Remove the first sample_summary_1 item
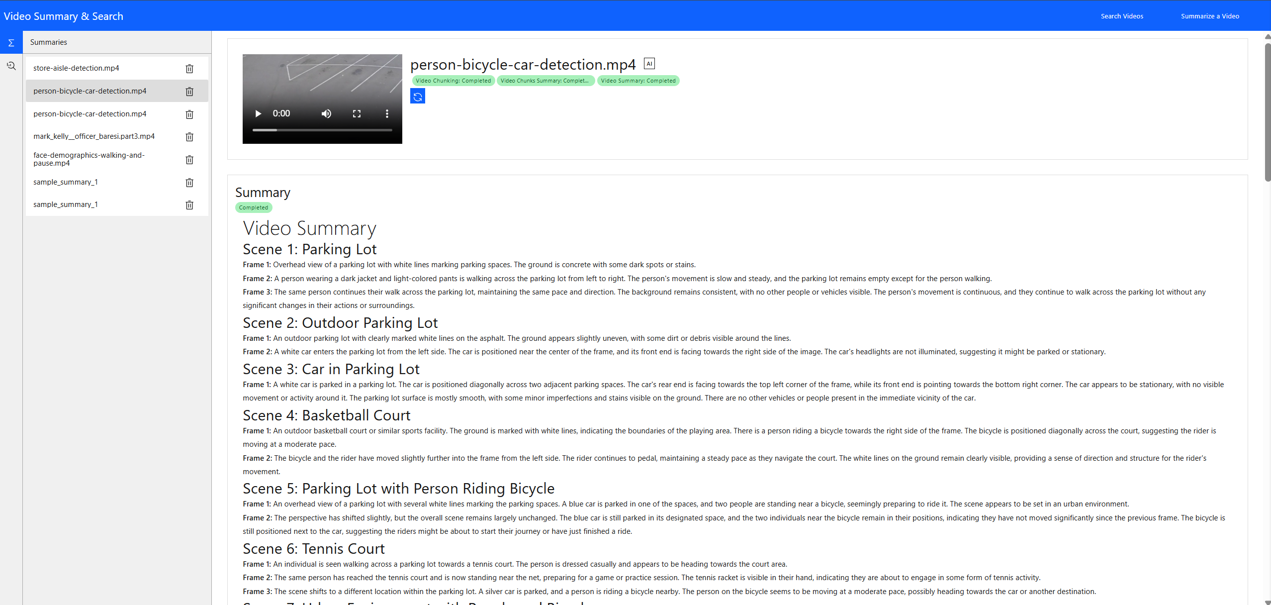Viewport: 1271px width, 605px height. (x=189, y=182)
